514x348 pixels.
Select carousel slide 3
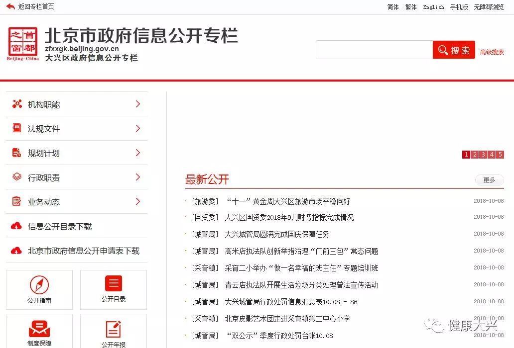483,155
